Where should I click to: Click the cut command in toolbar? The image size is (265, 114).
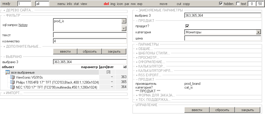pos(179,4)
